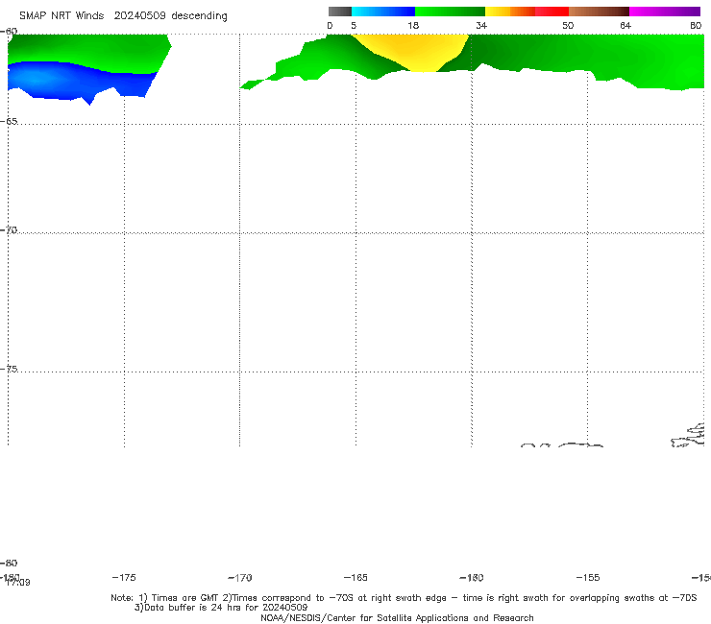Click the green segment of the wind color bar

(450, 12)
